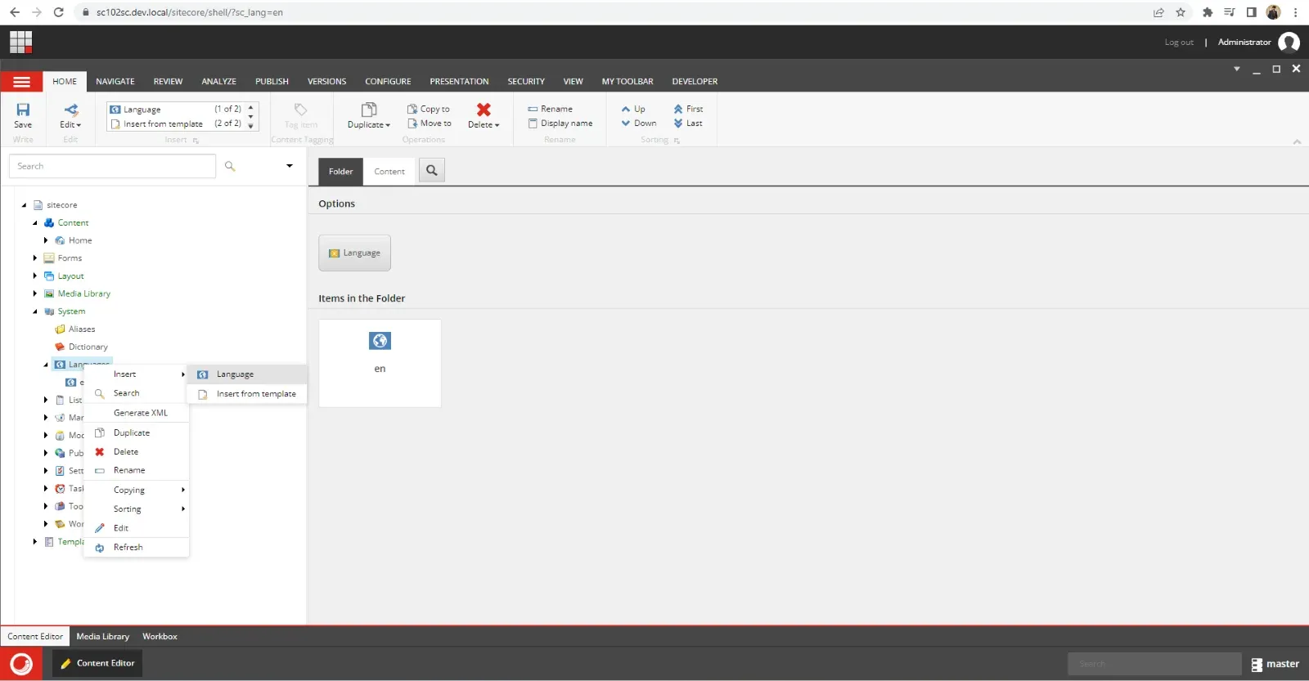This screenshot has width=1309, height=681.
Task: Expand the Media Library tree node
Action: (x=35, y=293)
